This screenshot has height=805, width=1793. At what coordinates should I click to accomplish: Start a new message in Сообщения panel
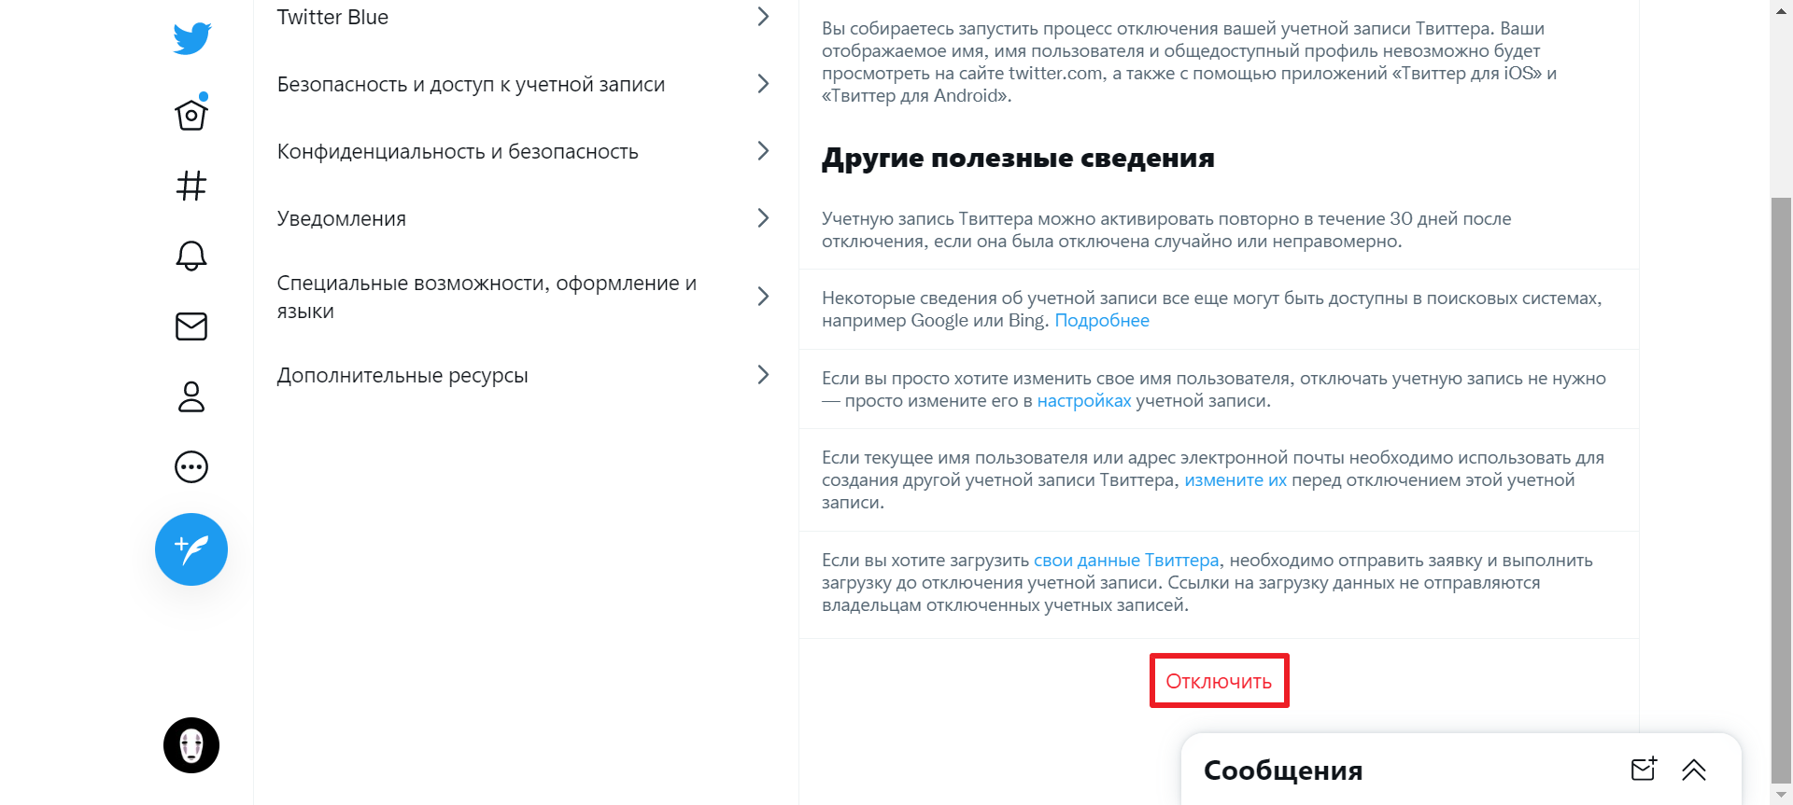pos(1645,769)
